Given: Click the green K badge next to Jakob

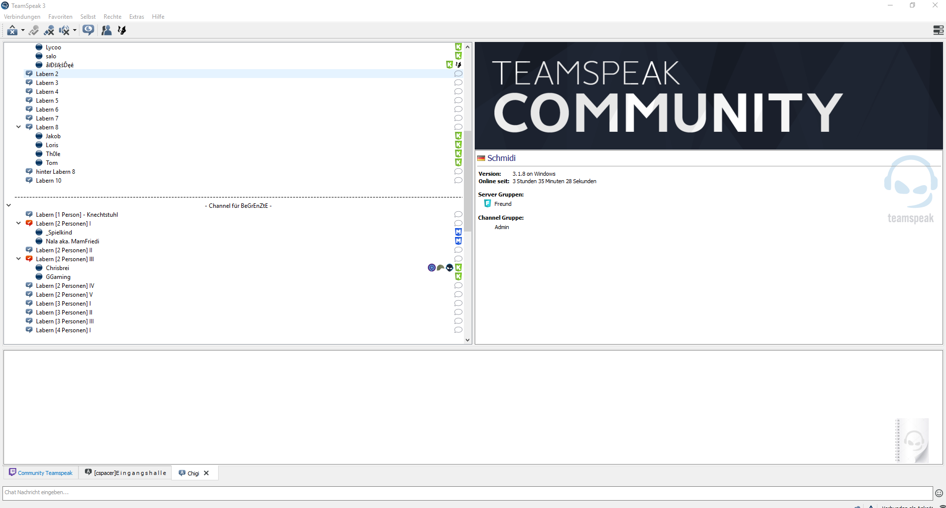Looking at the screenshot, I should [458, 136].
